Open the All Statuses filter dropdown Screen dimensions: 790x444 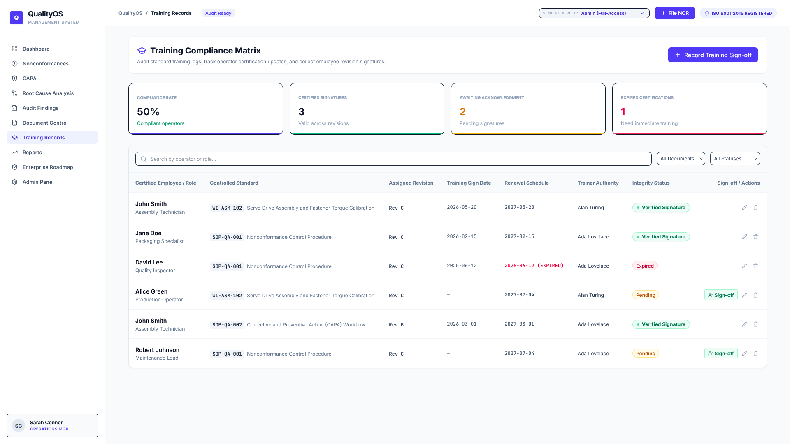[x=735, y=159]
